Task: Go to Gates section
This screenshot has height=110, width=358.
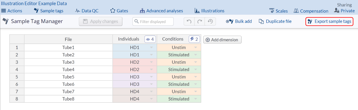Action: [119, 11]
